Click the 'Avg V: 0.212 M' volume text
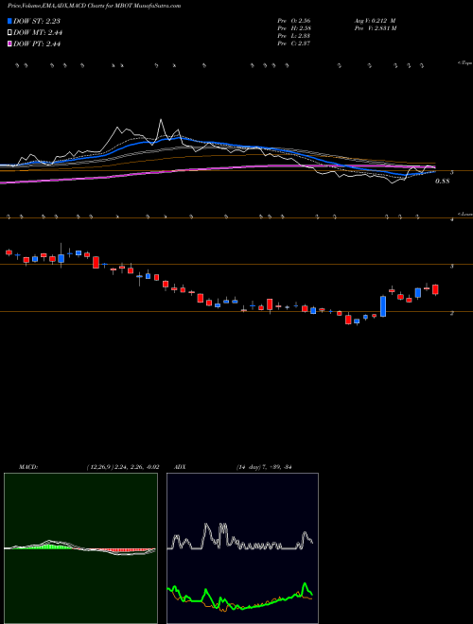 point(373,21)
